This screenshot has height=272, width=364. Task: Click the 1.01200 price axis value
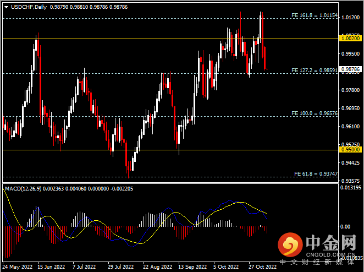[351, 18]
